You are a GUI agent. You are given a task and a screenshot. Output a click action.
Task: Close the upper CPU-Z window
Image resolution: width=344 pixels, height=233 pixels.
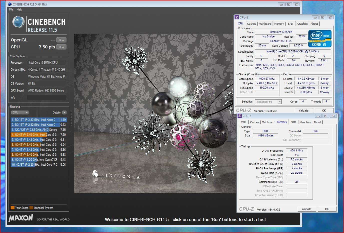coord(330,17)
